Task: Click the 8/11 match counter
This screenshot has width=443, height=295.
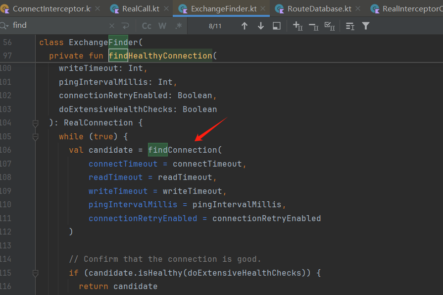Action: pyautogui.click(x=215, y=26)
